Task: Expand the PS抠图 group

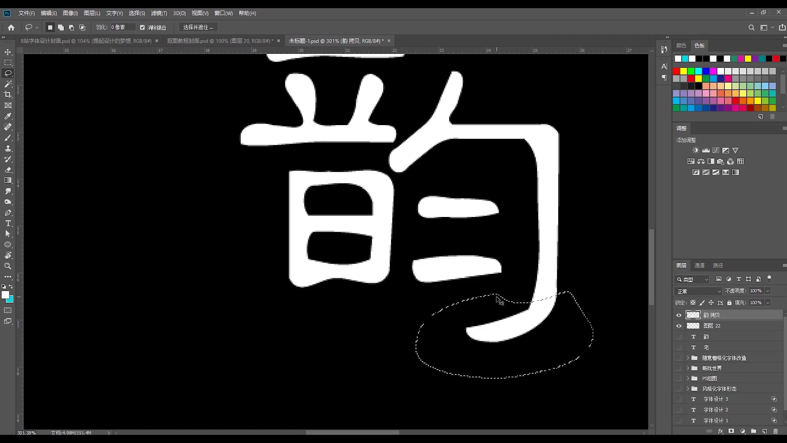Action: (x=688, y=378)
